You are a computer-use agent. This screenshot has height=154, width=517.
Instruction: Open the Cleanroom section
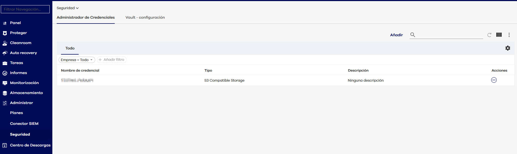tap(21, 43)
